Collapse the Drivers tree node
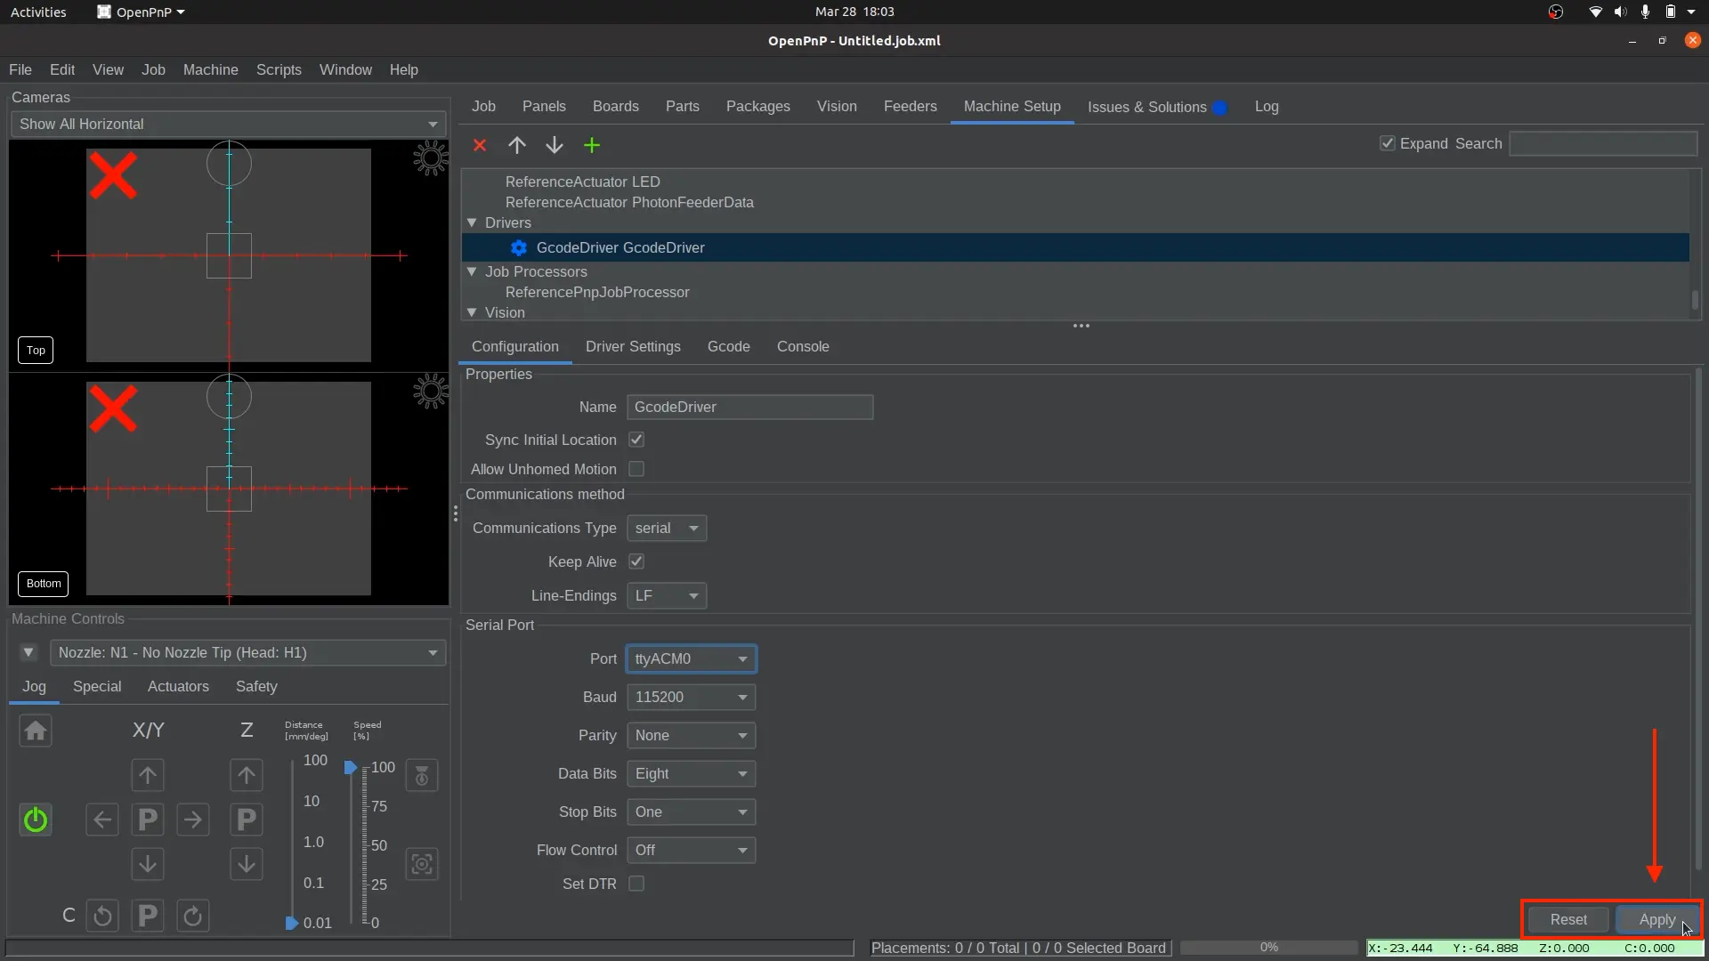Viewport: 1709px width, 961px height. pyautogui.click(x=472, y=223)
